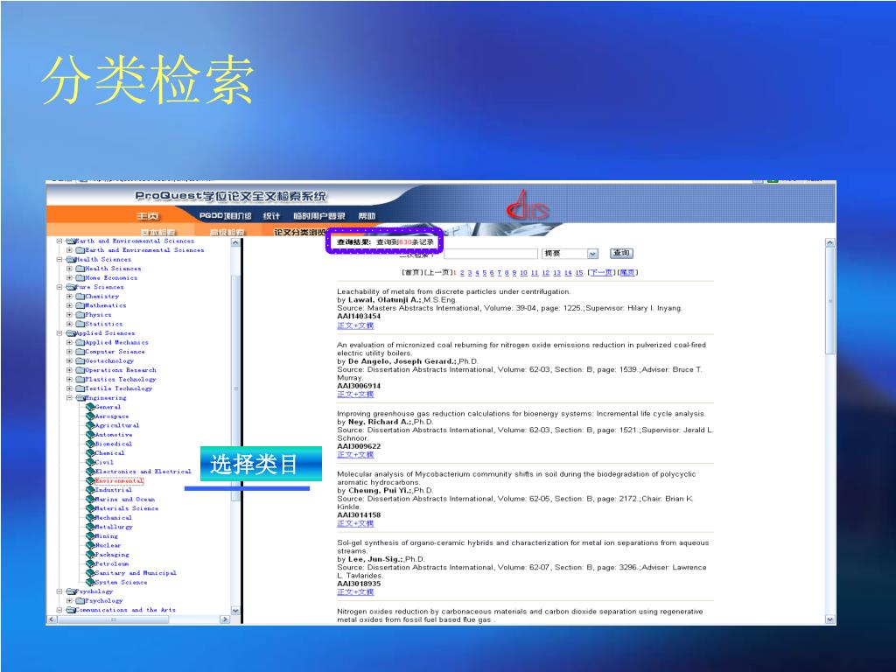The width and height of the screenshot is (896, 672).
Task: Go to results page 2
Action: pos(462,273)
